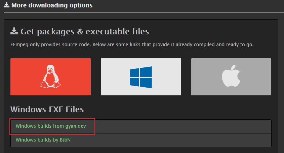The height and width of the screenshot is (153, 284).
Task: Click the Windows EXE Files heading
Action: (x=47, y=109)
